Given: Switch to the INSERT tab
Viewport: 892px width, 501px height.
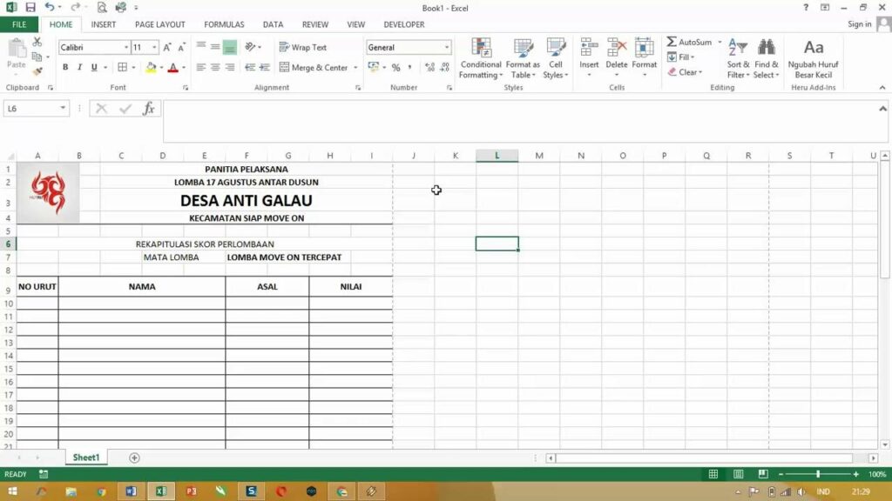Looking at the screenshot, I should pos(104,24).
